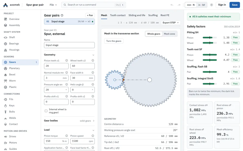Image resolution: width=243 pixels, height=151 pixels.
Task: Switch view to Mesh zone
Action: (x=169, y=34)
